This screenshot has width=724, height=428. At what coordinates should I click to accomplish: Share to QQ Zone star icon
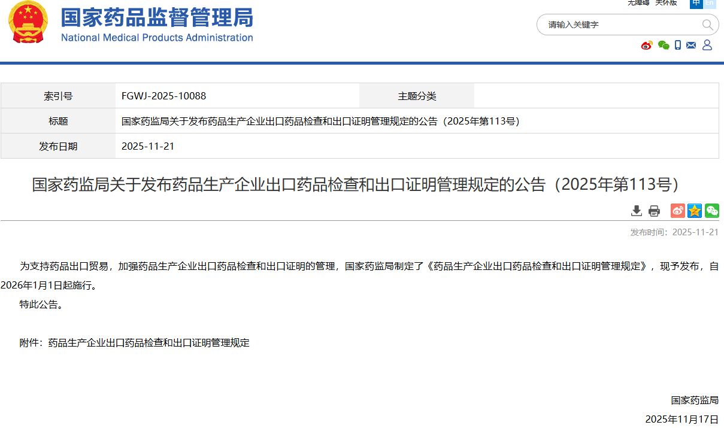(695, 211)
